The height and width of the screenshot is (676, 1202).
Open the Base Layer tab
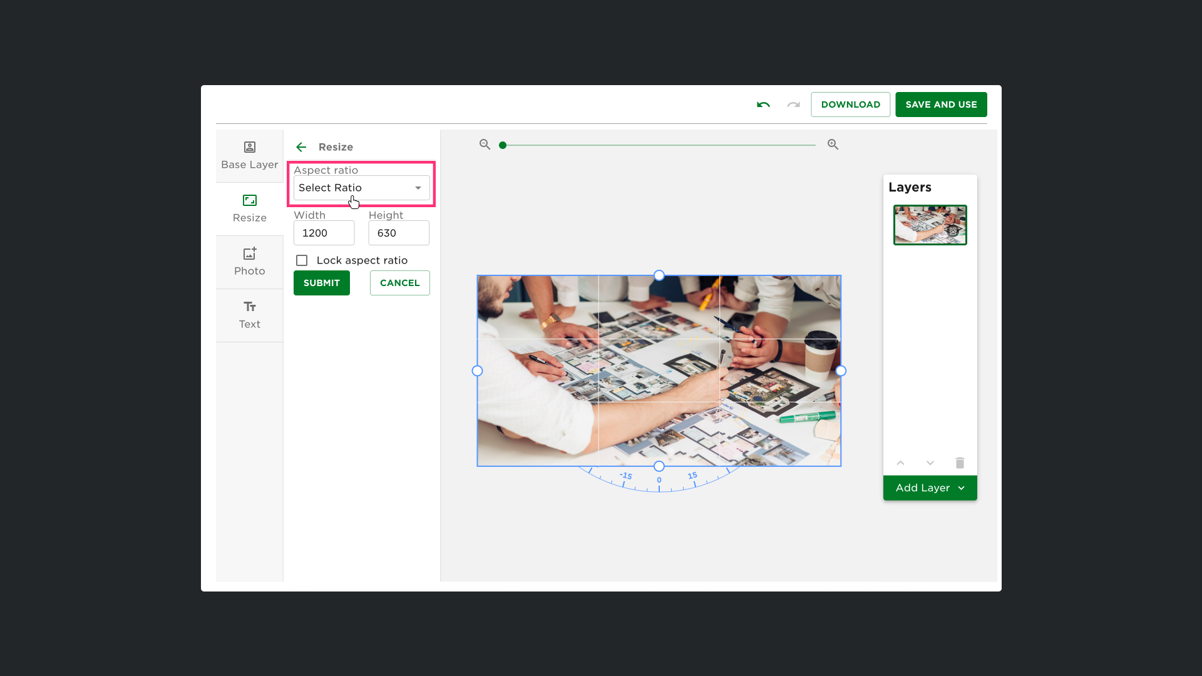[250, 156]
